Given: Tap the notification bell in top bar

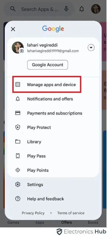Looking at the screenshot, I should point(82,9).
